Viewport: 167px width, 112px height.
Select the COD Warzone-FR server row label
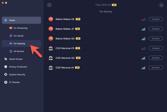(x=65, y=48)
